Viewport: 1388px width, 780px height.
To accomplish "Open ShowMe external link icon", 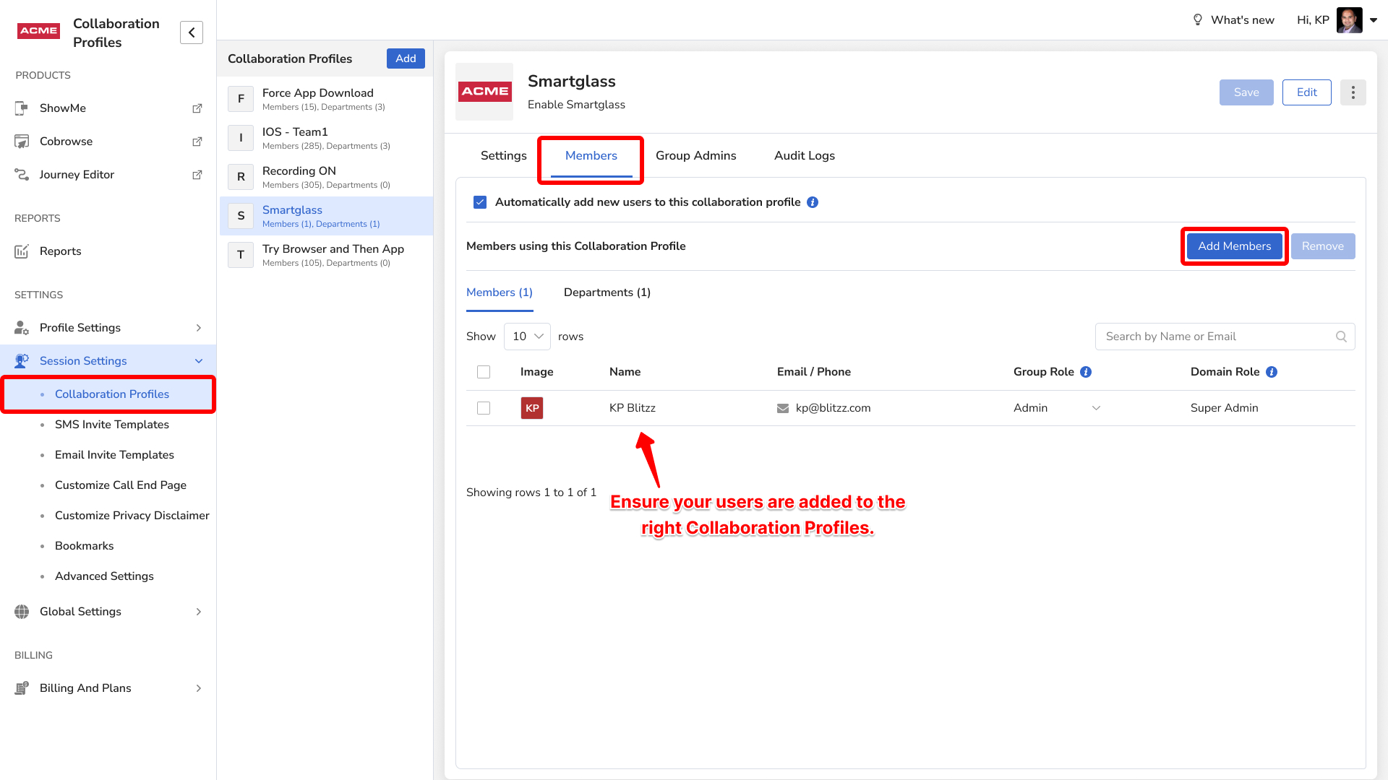I will 197,108.
